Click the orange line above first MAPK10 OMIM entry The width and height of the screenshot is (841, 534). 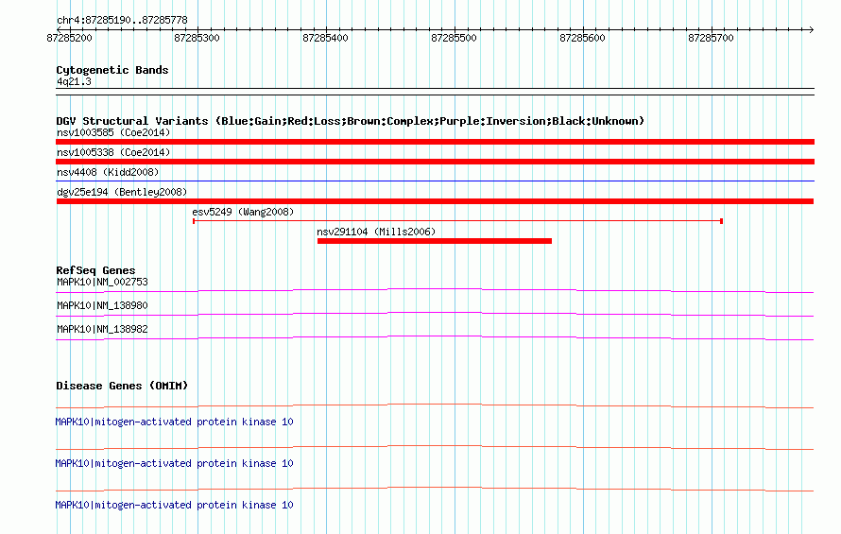(435, 405)
